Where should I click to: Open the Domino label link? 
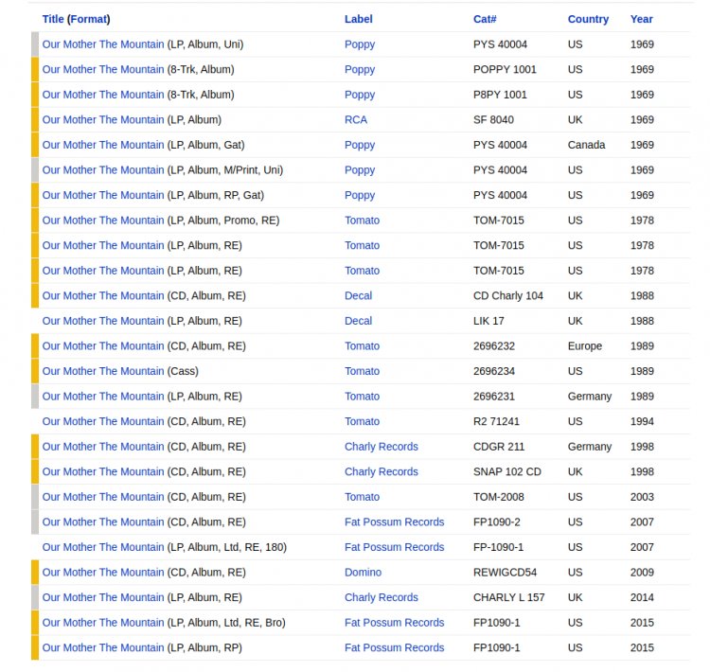pyautogui.click(x=363, y=572)
